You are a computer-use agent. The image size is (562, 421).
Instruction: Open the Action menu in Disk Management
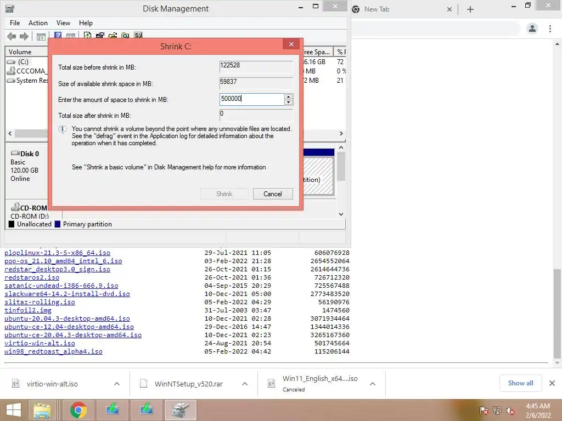[x=38, y=23]
